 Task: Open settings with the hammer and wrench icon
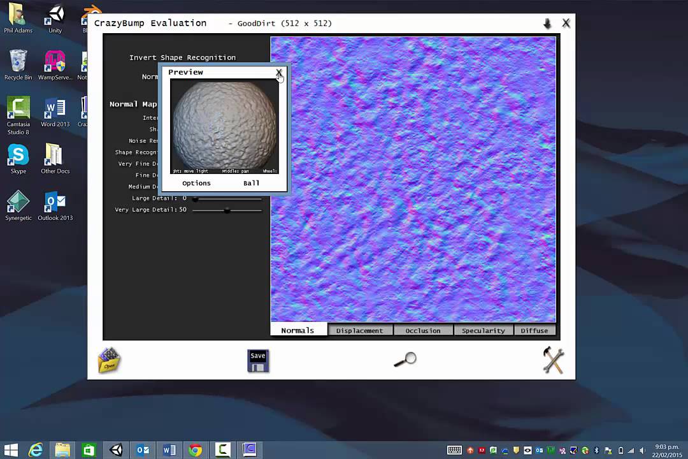553,360
